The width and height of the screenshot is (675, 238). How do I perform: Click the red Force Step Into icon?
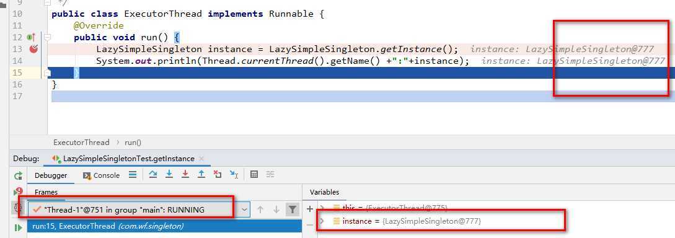tap(185, 174)
